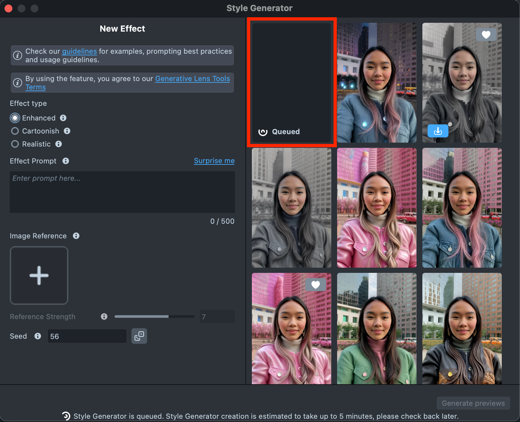
Task: Click the Seed info icon
Action: 38,336
